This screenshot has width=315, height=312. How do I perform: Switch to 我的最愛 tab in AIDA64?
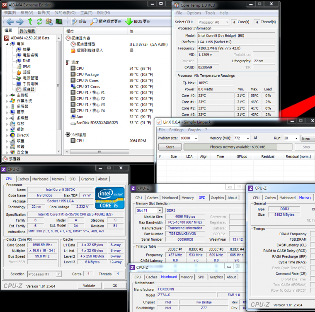tap(27, 31)
